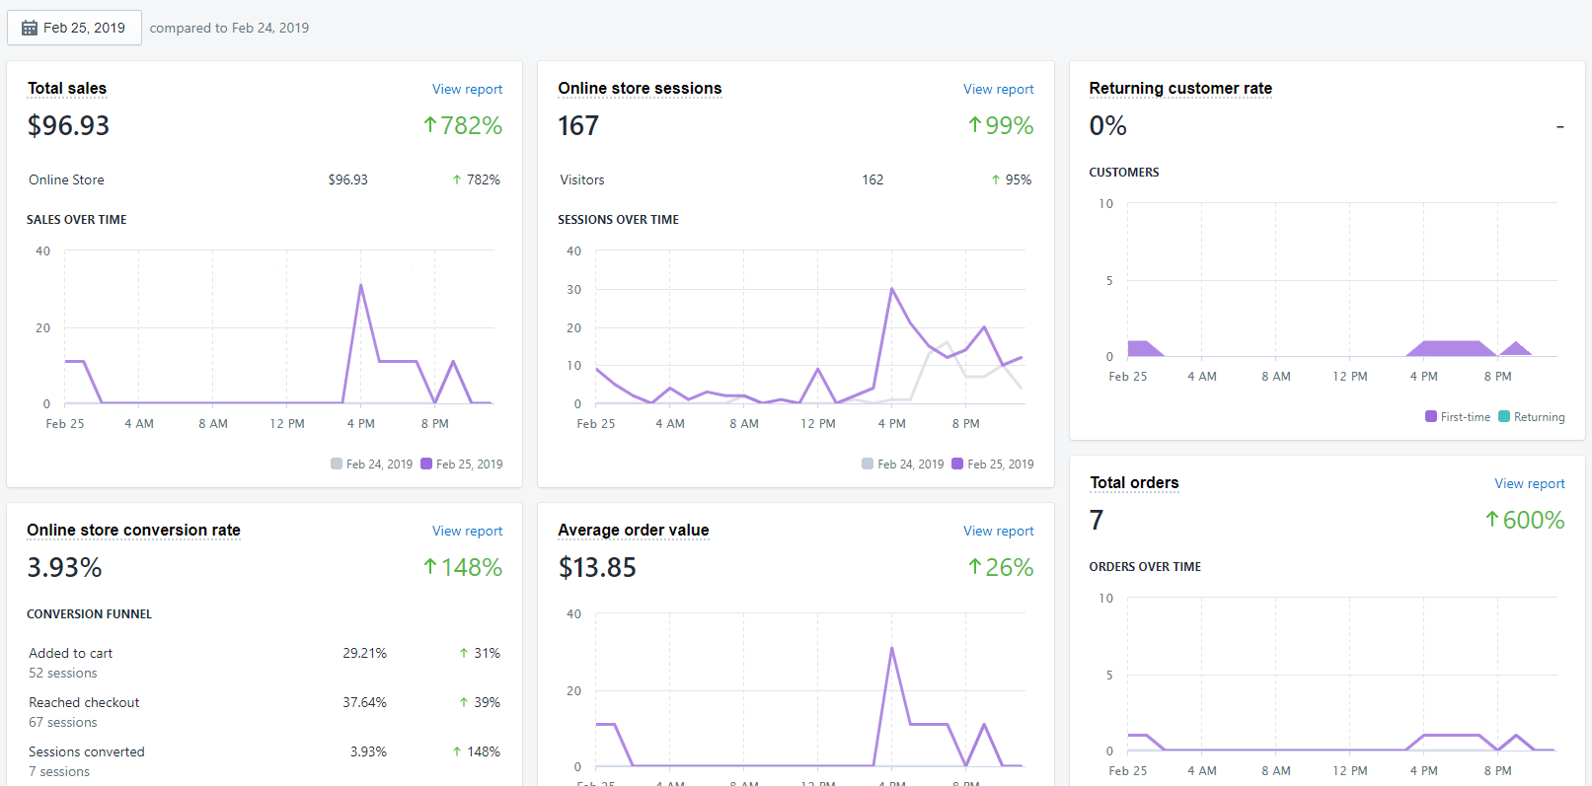The width and height of the screenshot is (1592, 786).
Task: Click the 0% returning customer rate value
Action: (1107, 125)
